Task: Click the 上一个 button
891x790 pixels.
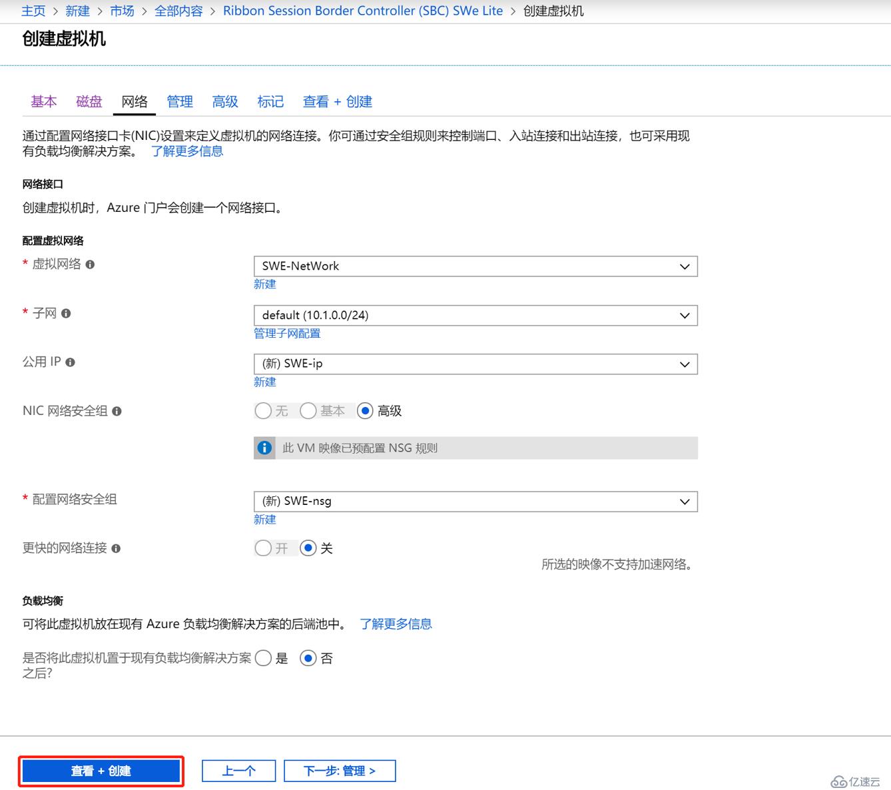Action: (x=239, y=771)
